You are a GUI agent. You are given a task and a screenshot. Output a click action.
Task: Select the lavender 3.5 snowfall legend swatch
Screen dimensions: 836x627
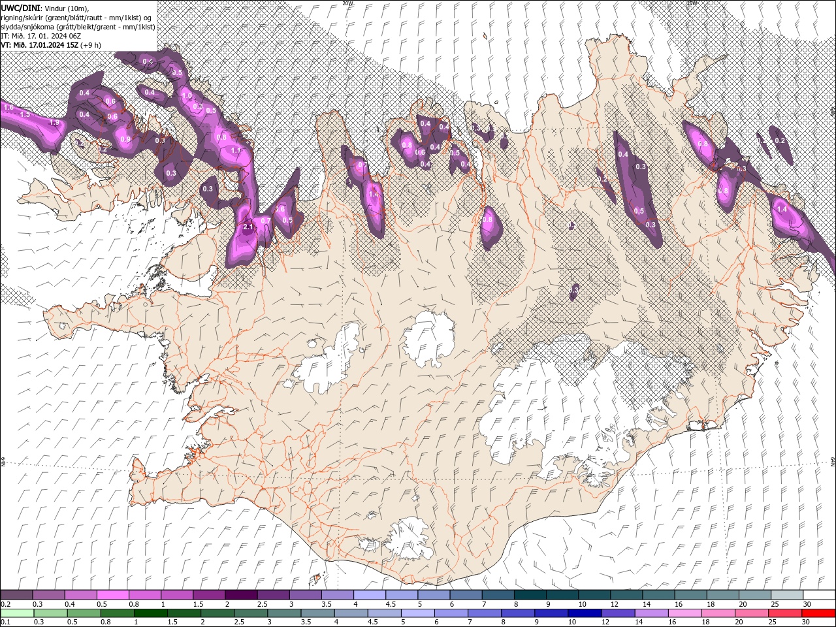pos(337,595)
